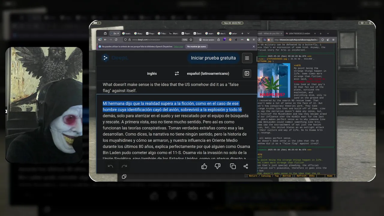Click Iniciar prueba gratuita button

(213, 58)
